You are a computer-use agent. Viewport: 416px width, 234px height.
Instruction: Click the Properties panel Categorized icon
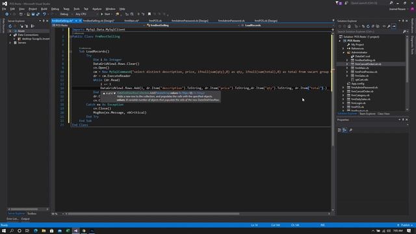point(339,130)
